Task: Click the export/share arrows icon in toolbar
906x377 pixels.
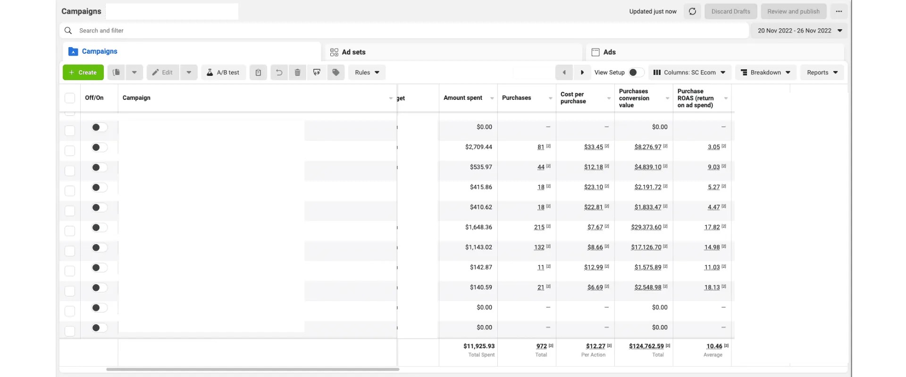Action: (317, 73)
